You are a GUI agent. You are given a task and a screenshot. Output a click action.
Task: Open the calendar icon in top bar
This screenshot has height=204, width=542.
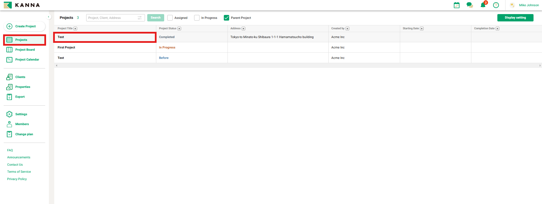tap(456, 5)
